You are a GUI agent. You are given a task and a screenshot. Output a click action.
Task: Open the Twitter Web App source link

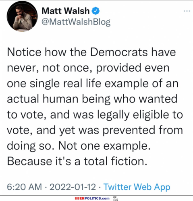point(137,187)
